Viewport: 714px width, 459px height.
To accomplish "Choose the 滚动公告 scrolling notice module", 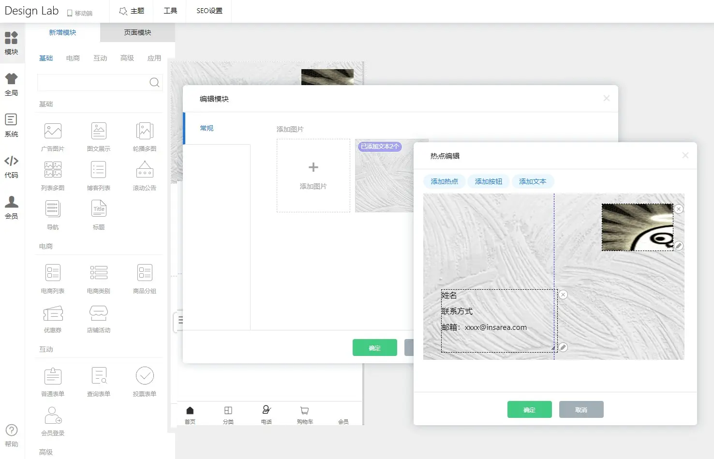I will click(x=145, y=170).
